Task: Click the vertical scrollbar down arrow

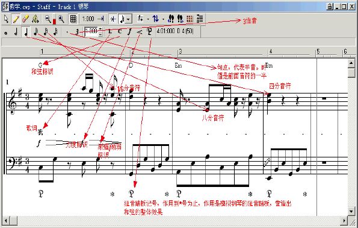Action: point(351,211)
